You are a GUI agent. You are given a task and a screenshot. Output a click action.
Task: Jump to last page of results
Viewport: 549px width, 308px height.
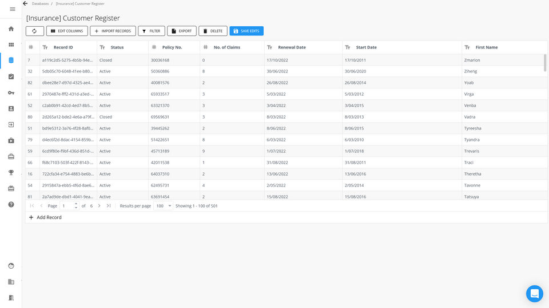(x=109, y=206)
